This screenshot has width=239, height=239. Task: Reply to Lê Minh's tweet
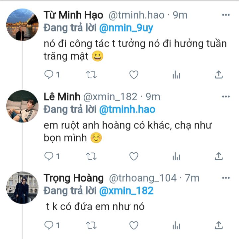click(49, 156)
